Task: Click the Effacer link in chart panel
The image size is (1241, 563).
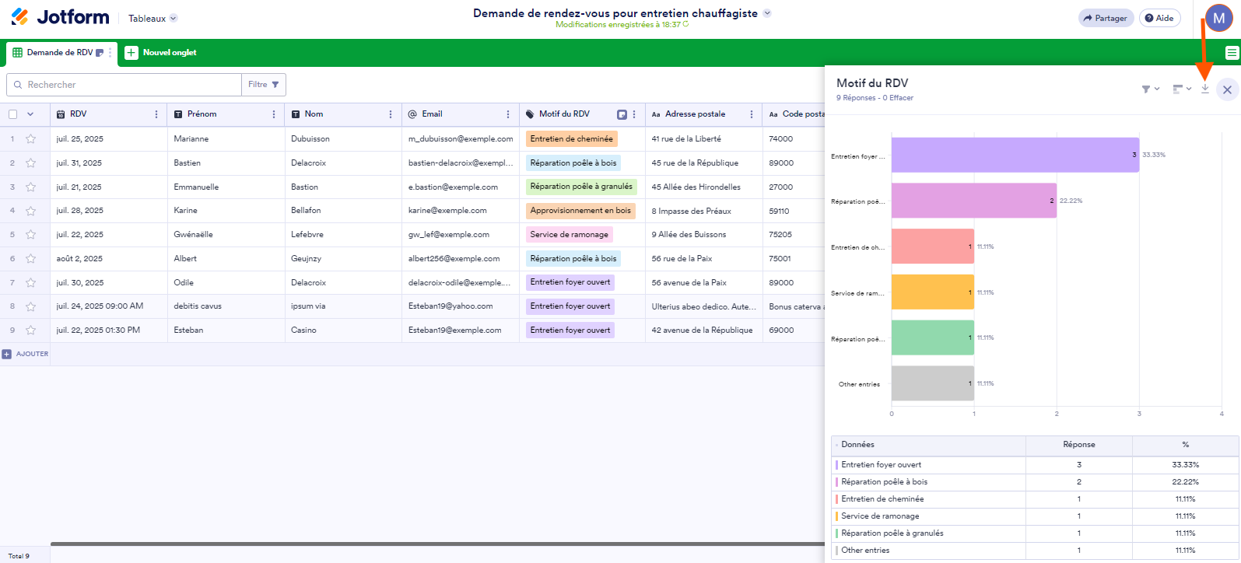Action: pyautogui.click(x=901, y=98)
